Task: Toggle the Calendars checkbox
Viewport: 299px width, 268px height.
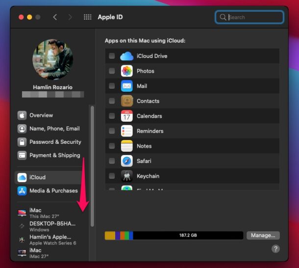Action: 112,116
